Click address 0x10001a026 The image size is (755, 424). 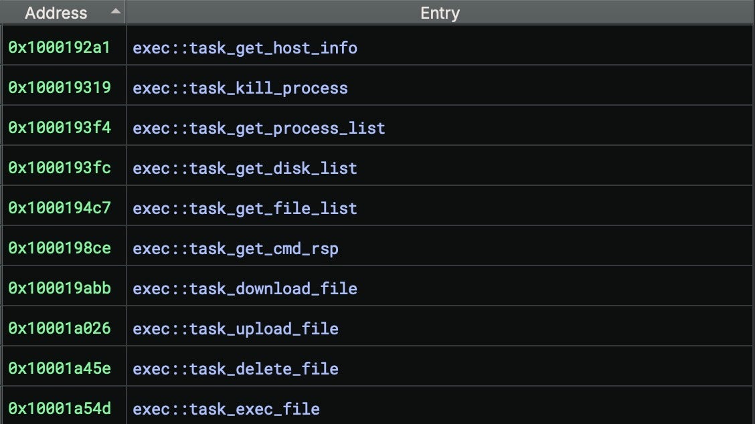(x=60, y=329)
